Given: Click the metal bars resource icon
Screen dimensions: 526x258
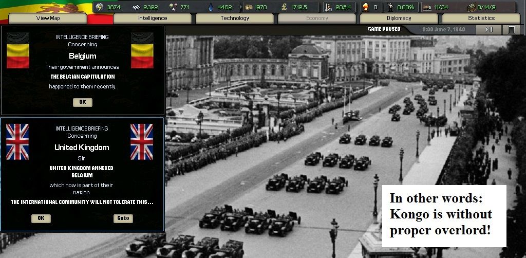Looking at the screenshot, I should (x=136, y=7).
